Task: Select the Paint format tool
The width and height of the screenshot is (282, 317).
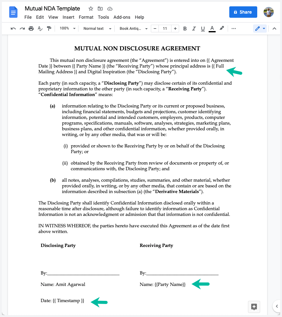Action: point(49,29)
